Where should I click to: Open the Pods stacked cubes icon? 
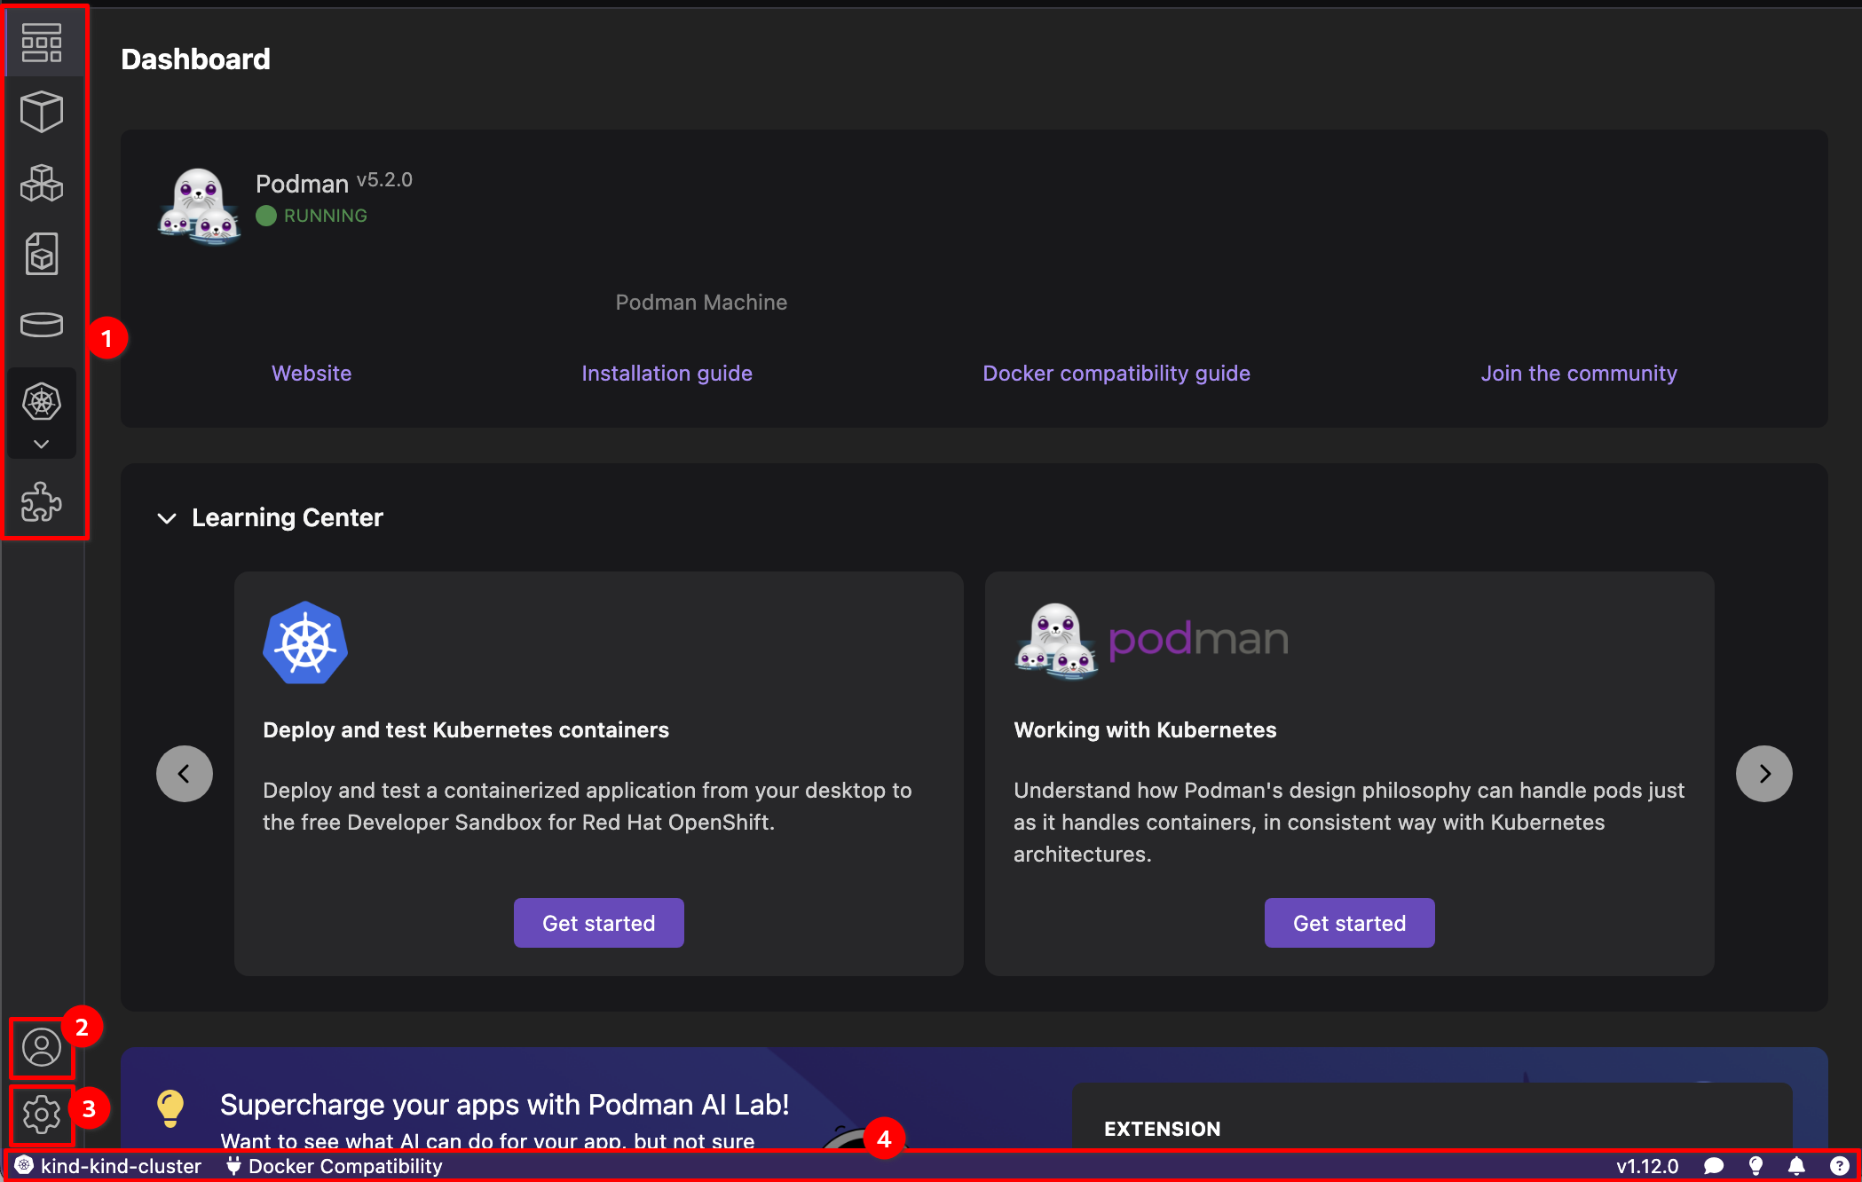click(42, 184)
